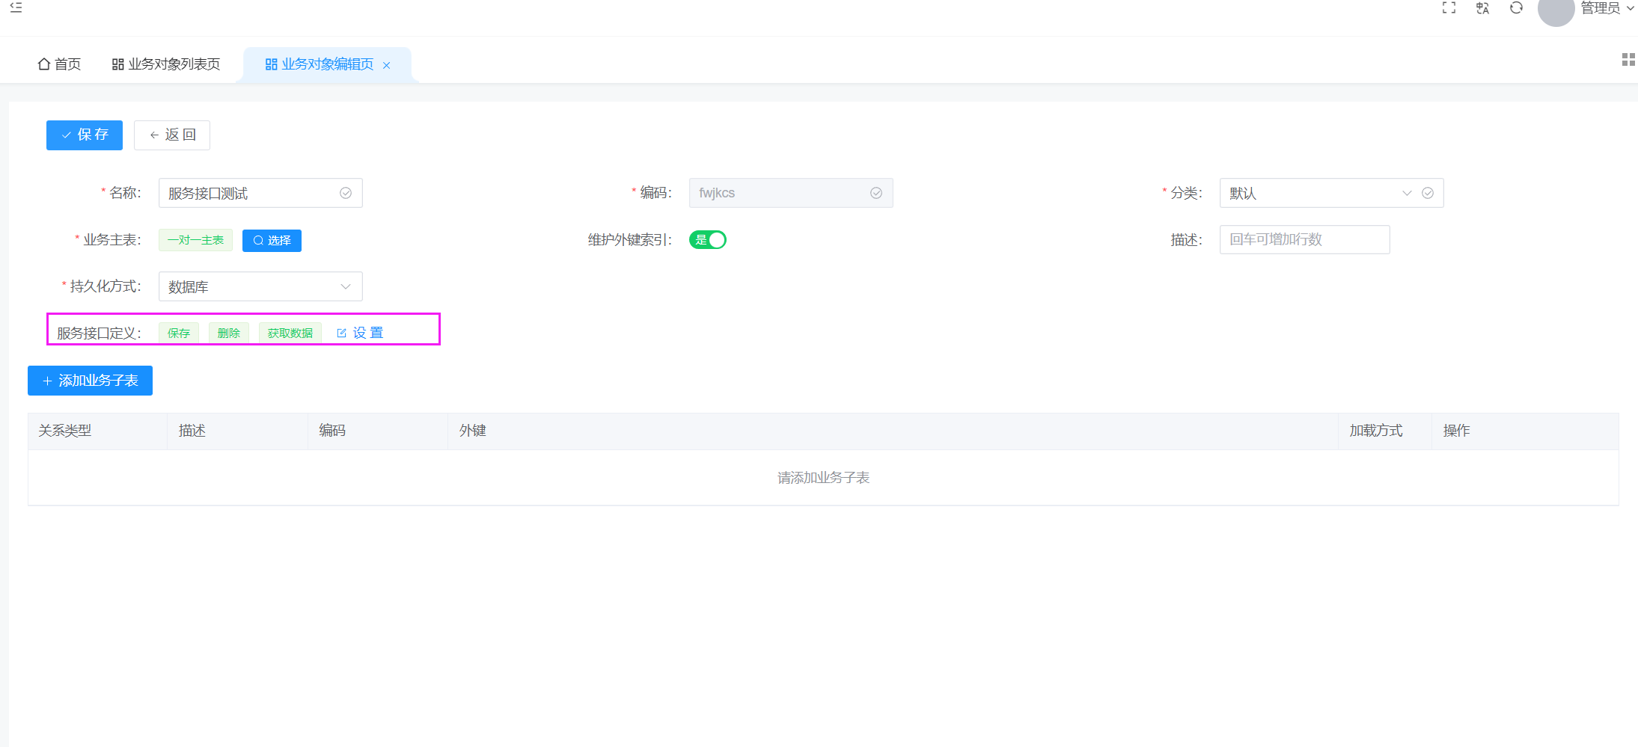Screen dimensions: 1638x747
Task: Click the 获取数据 interface tag
Action: click(x=290, y=333)
